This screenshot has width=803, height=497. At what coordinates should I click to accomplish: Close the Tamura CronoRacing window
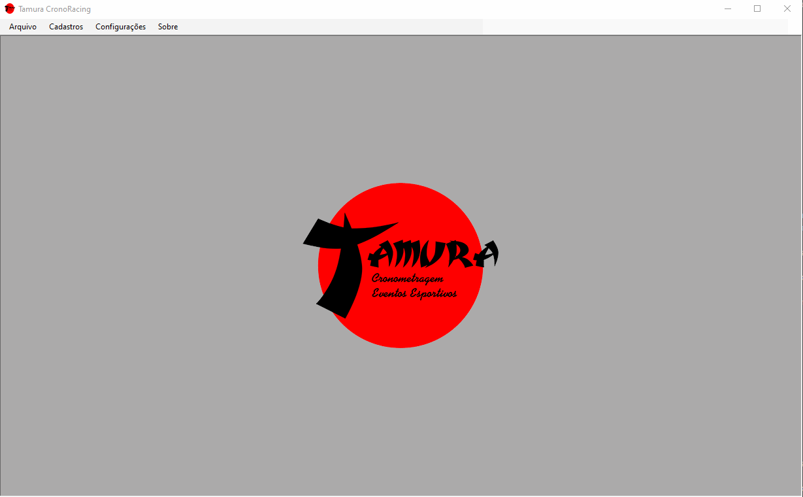787,9
